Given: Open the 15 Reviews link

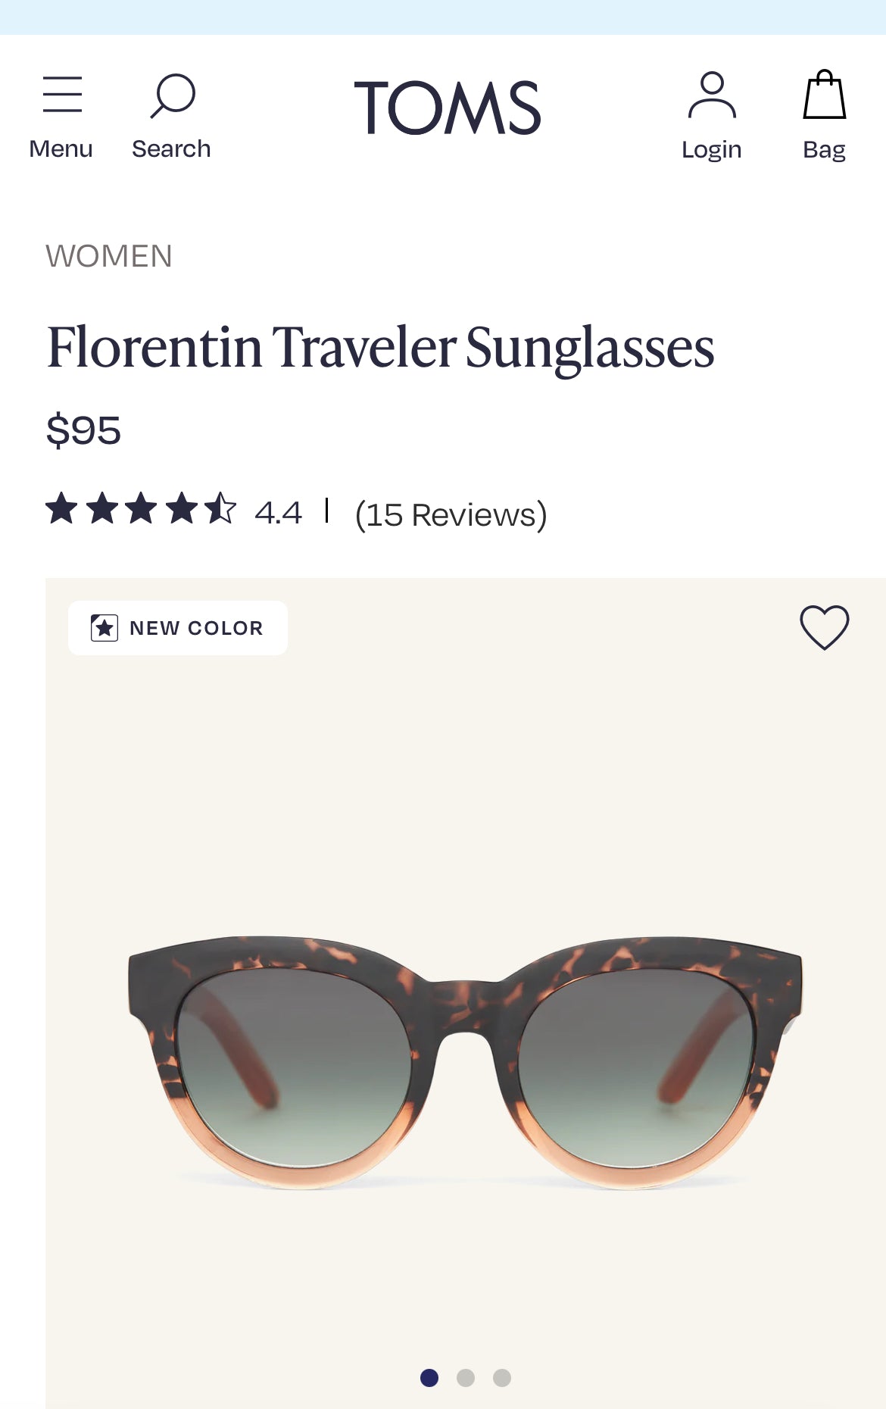Looking at the screenshot, I should (451, 514).
